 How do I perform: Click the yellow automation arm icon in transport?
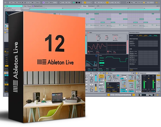[x=85, y=2]
